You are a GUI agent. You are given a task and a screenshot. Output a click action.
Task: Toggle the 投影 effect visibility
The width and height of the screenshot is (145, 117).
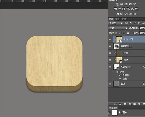pyautogui.click(x=120, y=79)
